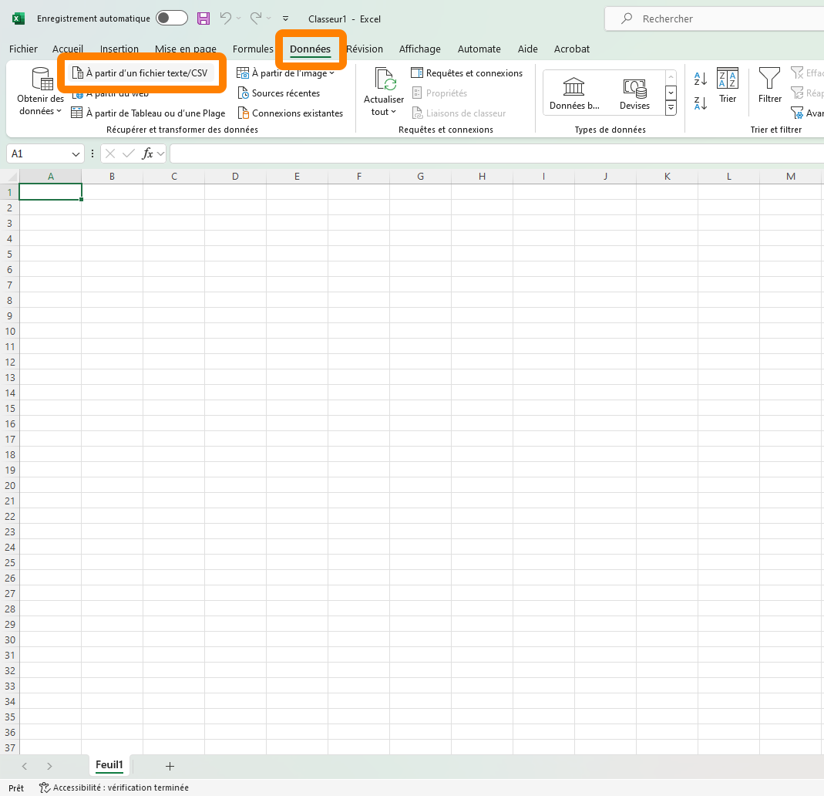Open the Quick Access Toolbar customize menu
Screen dimensions: 824x796
(x=285, y=19)
